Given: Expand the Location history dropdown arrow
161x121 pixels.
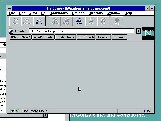Looking at the screenshot, I should (138, 31).
